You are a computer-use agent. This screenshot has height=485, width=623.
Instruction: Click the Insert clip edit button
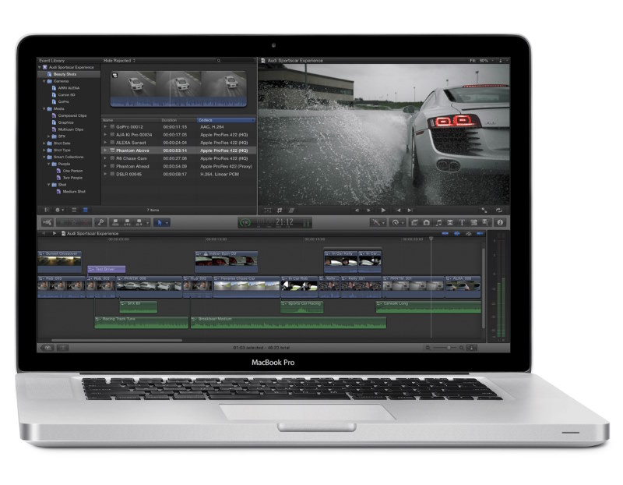pos(128,222)
